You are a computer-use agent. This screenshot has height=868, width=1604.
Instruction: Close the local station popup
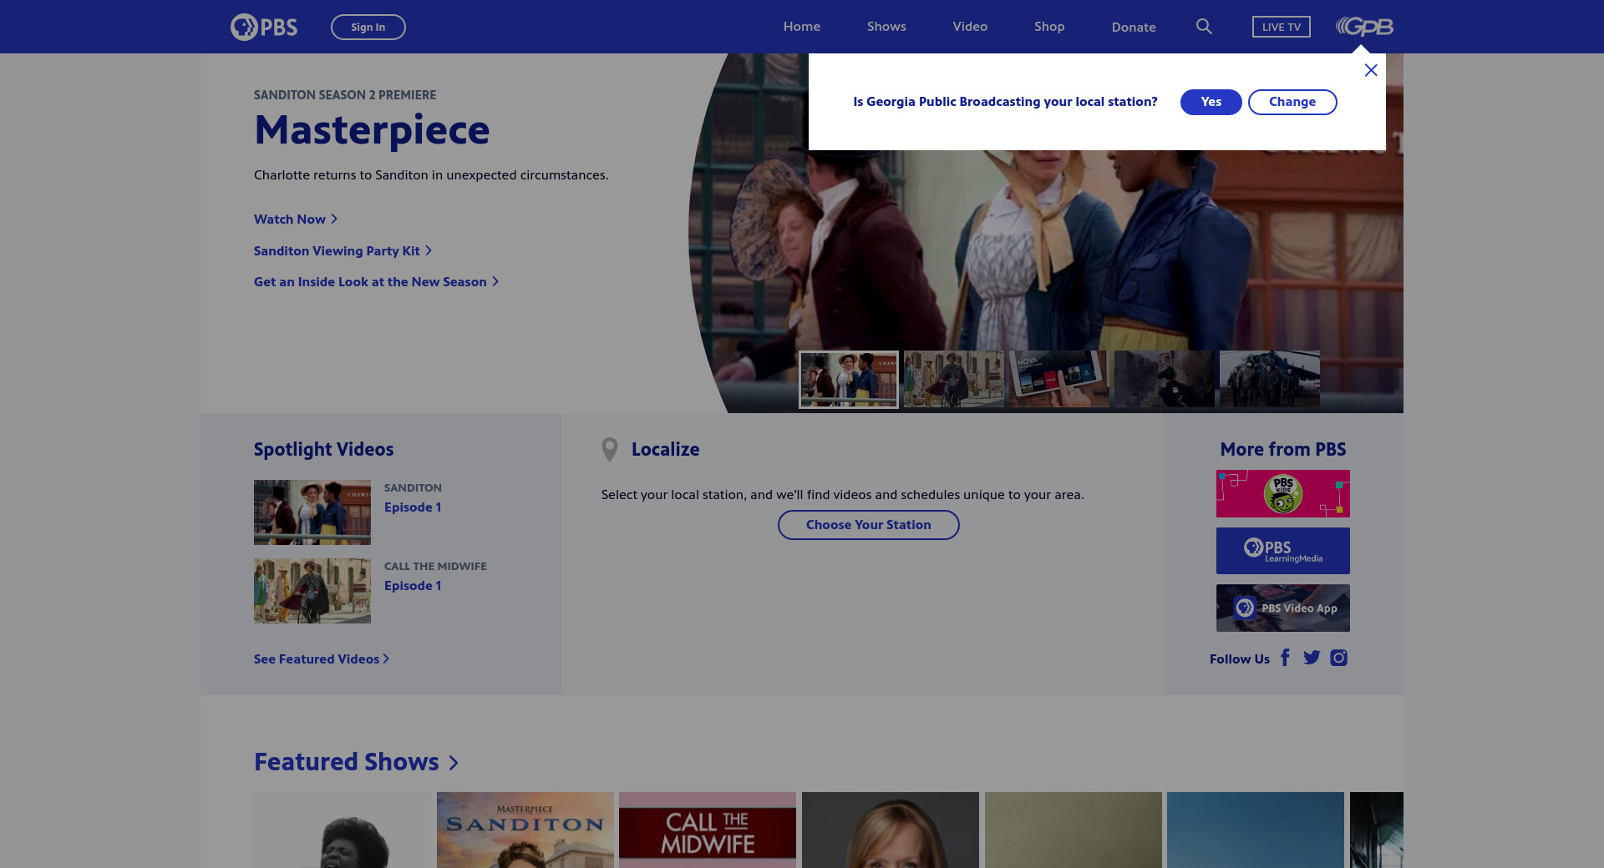pyautogui.click(x=1371, y=70)
